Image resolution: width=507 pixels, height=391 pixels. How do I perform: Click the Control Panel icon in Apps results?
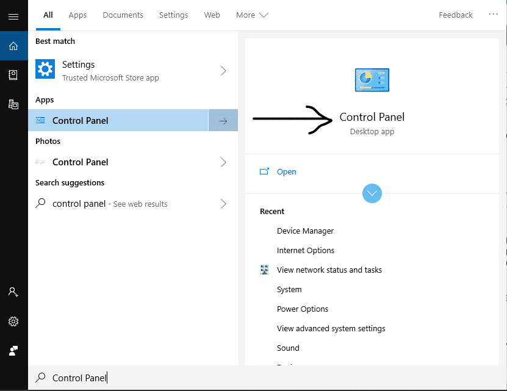[40, 120]
